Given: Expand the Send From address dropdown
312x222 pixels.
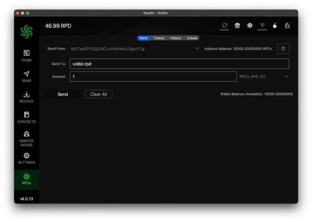Looking at the screenshot, I should click(197, 49).
